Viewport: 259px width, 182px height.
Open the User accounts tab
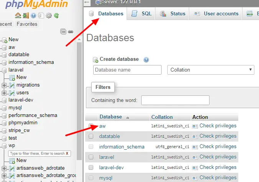(x=216, y=13)
